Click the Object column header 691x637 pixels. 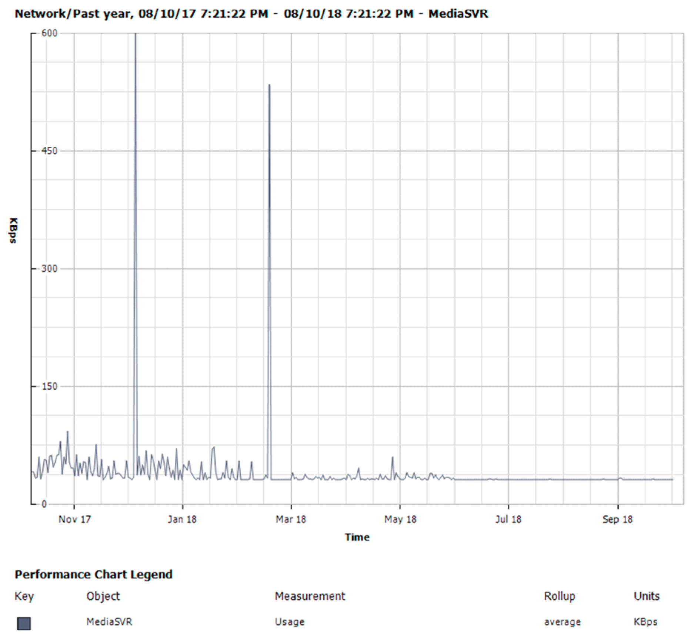click(x=103, y=596)
